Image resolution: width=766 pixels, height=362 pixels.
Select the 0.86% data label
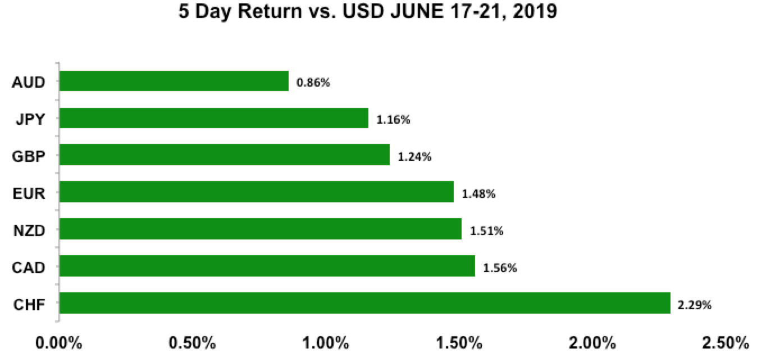(x=313, y=83)
